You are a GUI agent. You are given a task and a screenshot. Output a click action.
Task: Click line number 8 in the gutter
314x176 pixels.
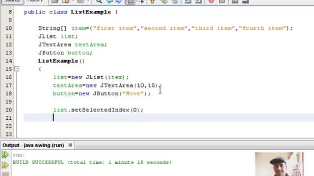click(x=10, y=12)
